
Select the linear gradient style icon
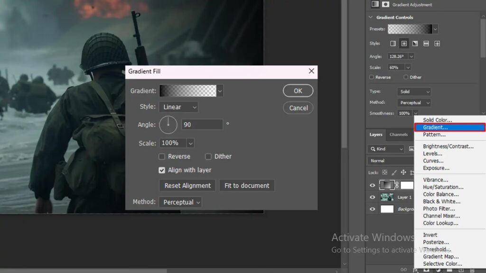click(393, 44)
